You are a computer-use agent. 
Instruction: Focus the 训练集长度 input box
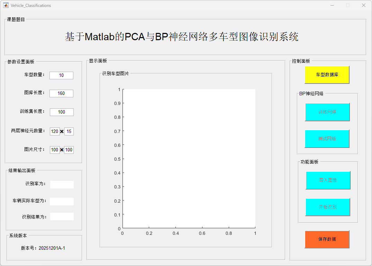pyautogui.click(x=62, y=112)
